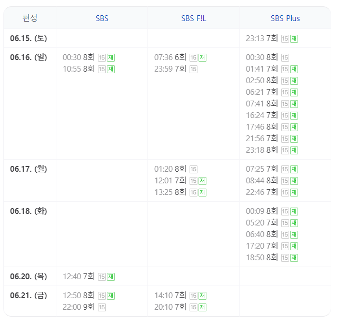337x324 pixels.
Task: Click the 23:18 8회 entry
Action: [x=262, y=150]
